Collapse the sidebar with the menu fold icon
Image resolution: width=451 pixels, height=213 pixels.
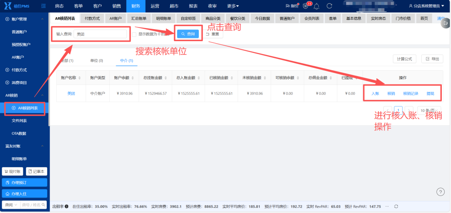pyautogui.click(x=43, y=6)
